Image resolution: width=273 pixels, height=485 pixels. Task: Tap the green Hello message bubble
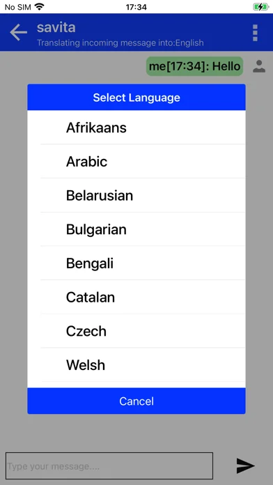(194, 66)
